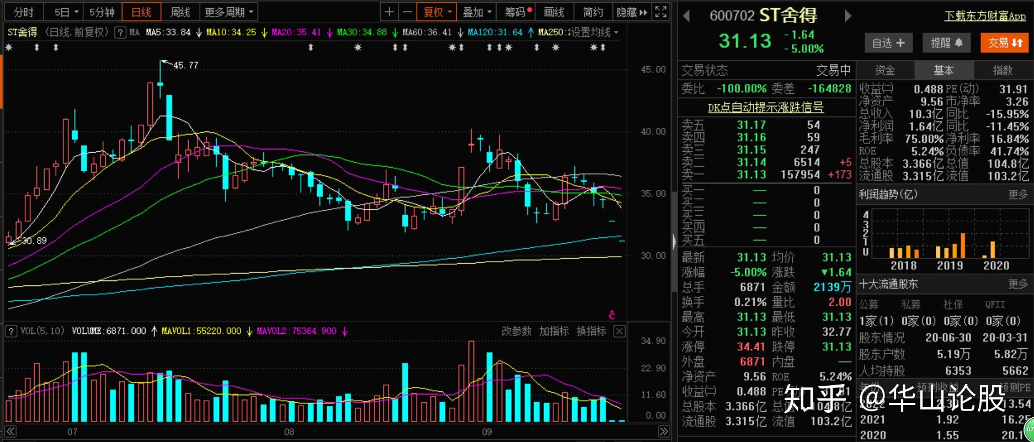Click the magenta MAVOL2:75364.900 legend

point(296,331)
